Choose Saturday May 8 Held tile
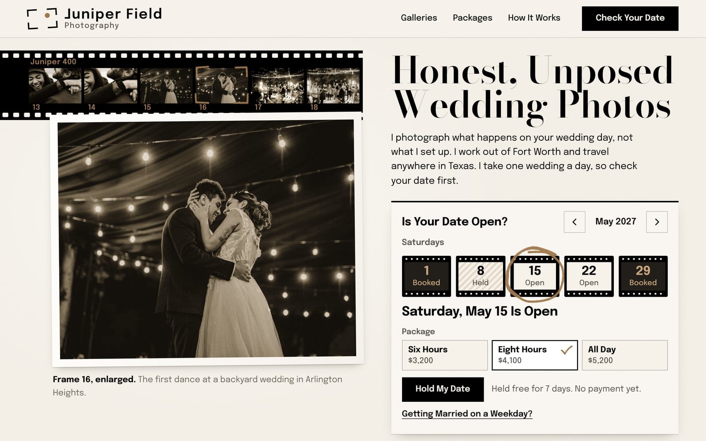Screen dimensions: 706x441 [481, 276]
